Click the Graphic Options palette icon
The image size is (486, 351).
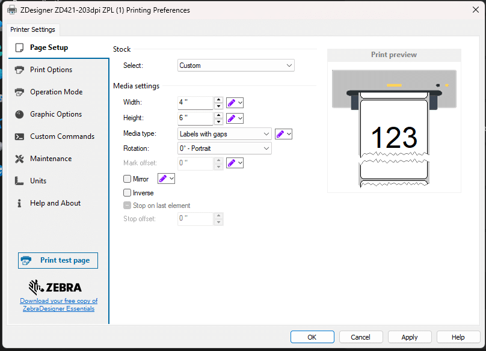[19, 114]
